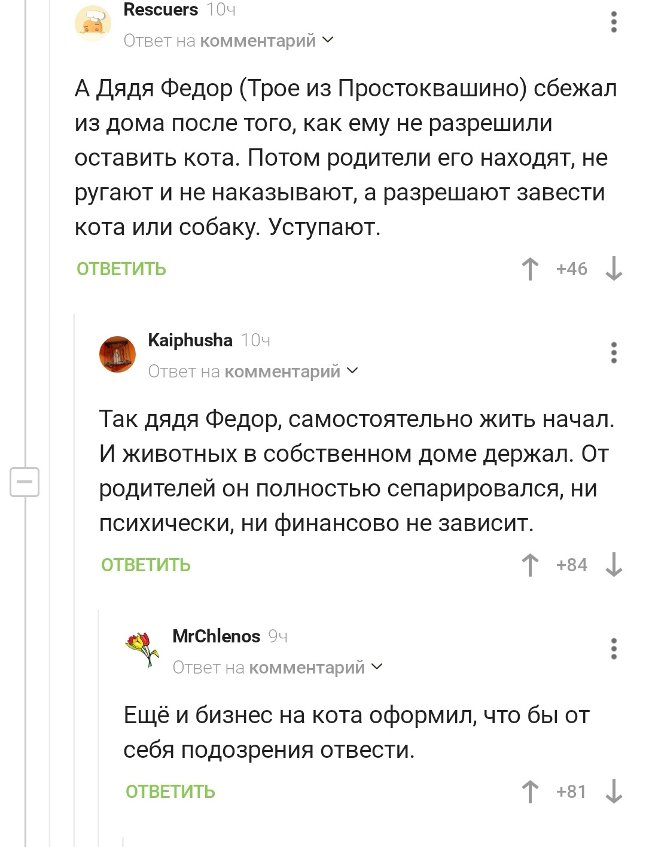Open the Rescuers user avatar

pos(93,23)
